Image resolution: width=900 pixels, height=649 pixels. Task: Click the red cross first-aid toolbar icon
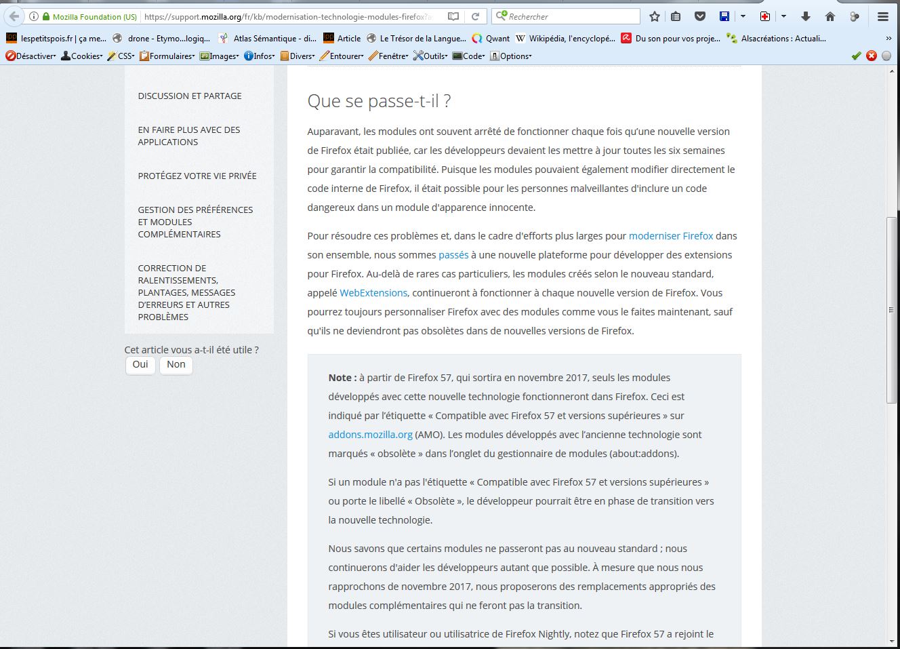765,16
